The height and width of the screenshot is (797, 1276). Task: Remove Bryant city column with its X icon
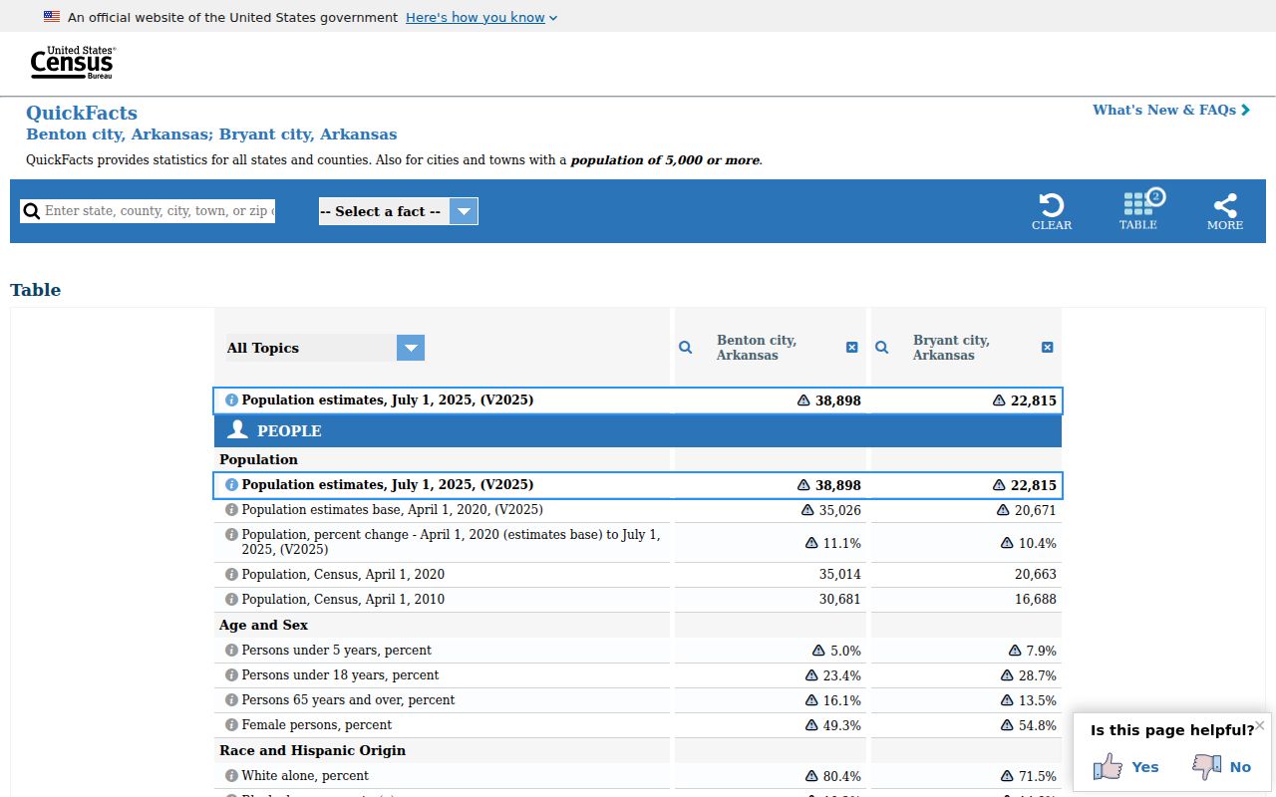(x=1048, y=348)
